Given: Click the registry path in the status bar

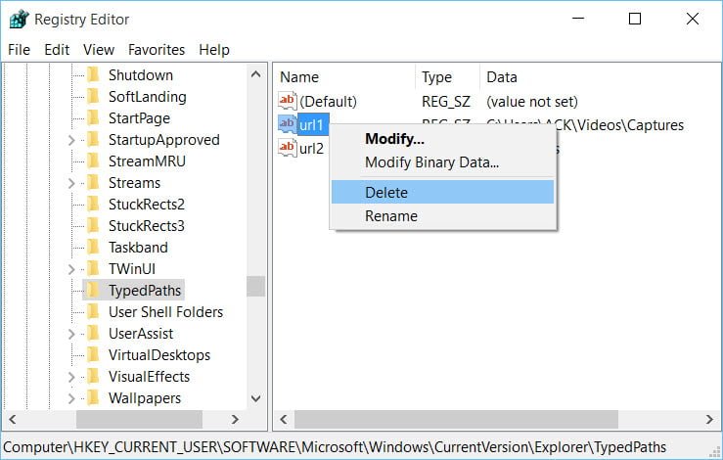Looking at the screenshot, I should [335, 447].
